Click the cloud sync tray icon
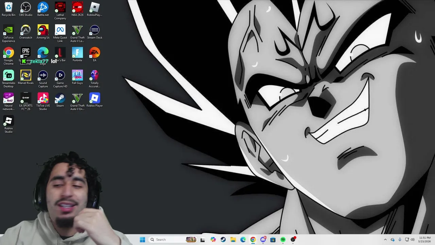 393,240
